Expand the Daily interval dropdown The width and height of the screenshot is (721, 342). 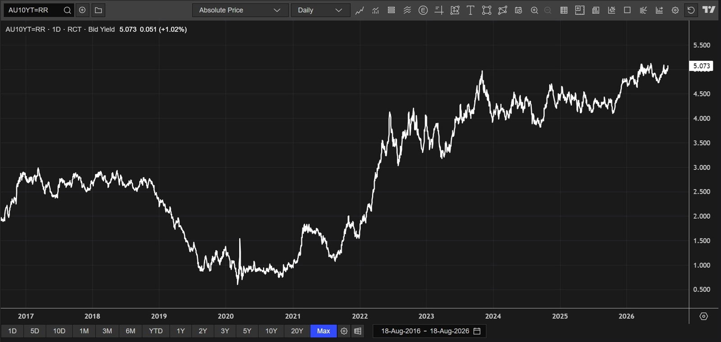(320, 10)
